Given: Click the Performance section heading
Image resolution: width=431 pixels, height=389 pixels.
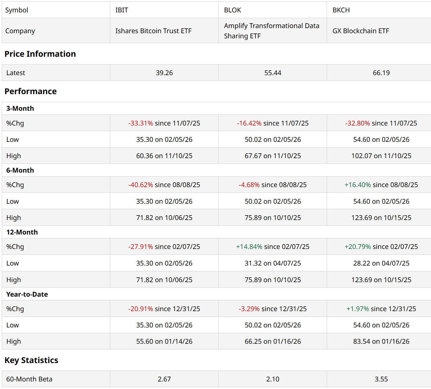Looking at the screenshot, I should pyautogui.click(x=30, y=91).
